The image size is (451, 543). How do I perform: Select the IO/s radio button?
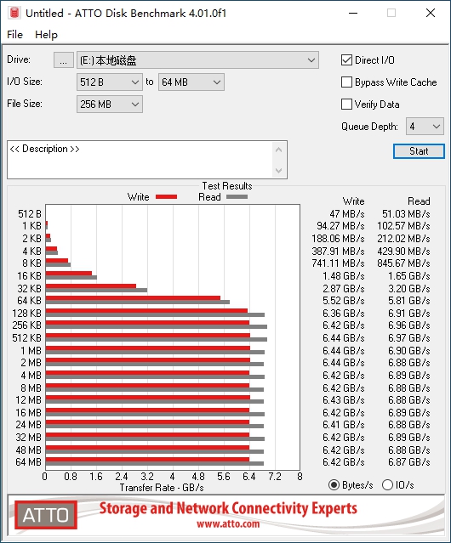pos(387,485)
